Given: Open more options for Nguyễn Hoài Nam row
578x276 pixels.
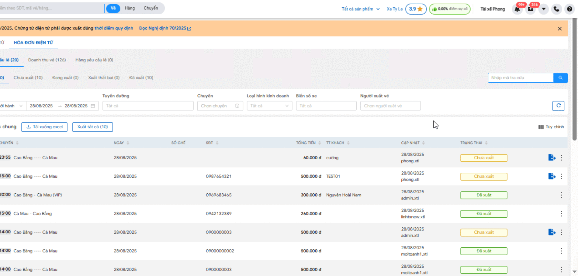Looking at the screenshot, I should [x=561, y=195].
